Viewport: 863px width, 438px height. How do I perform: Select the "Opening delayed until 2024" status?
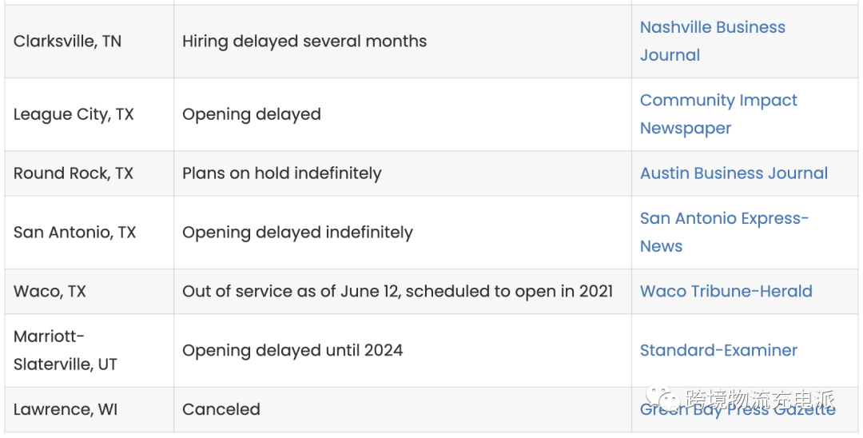point(292,351)
